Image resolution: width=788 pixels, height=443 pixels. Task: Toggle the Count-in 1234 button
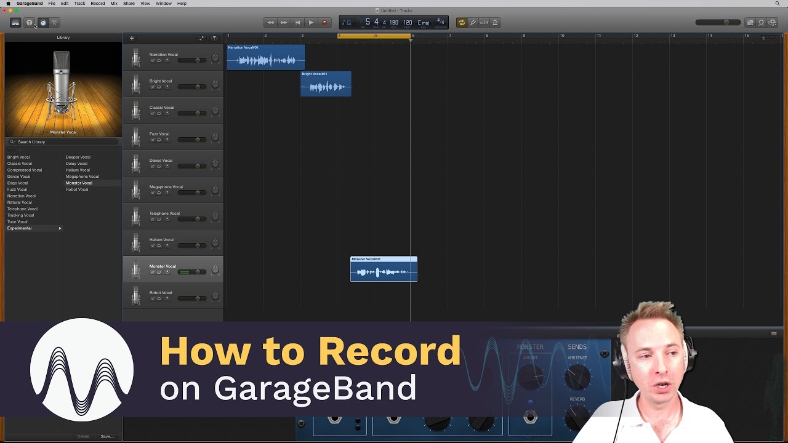484,23
